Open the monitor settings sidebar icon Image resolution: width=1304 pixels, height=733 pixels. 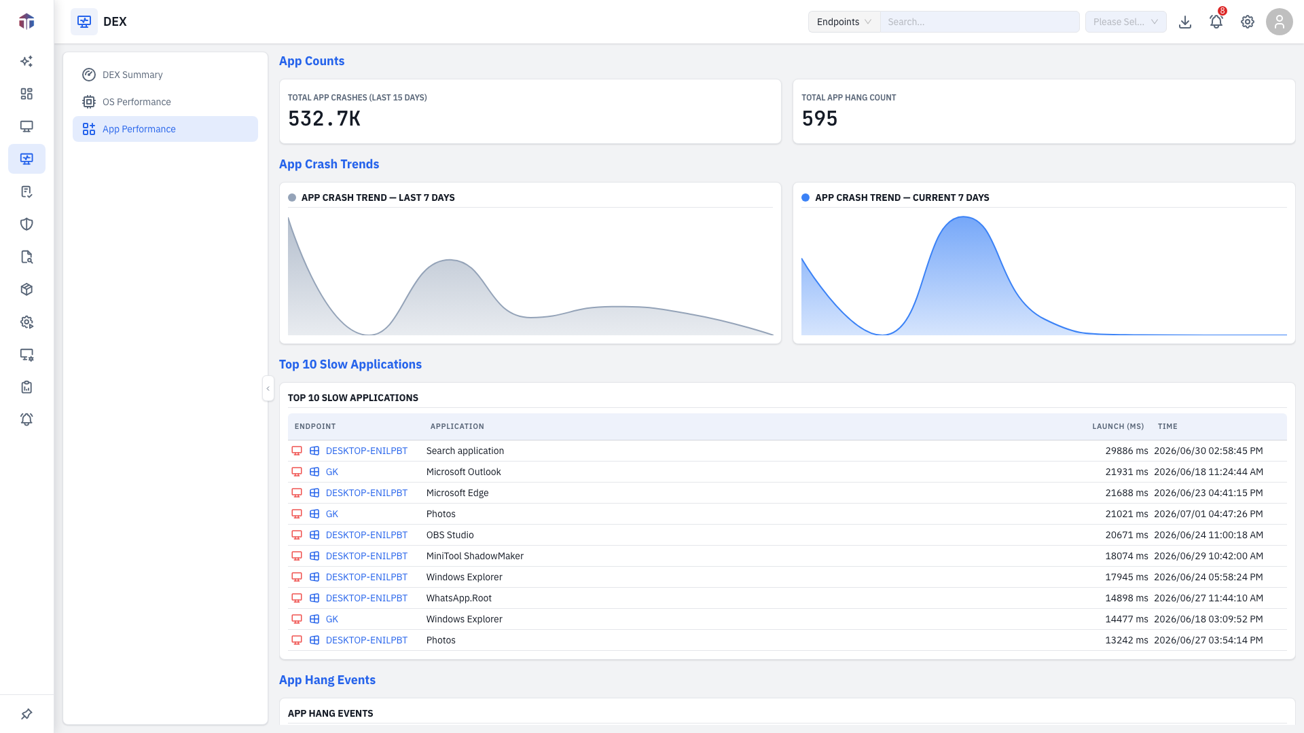[26, 354]
